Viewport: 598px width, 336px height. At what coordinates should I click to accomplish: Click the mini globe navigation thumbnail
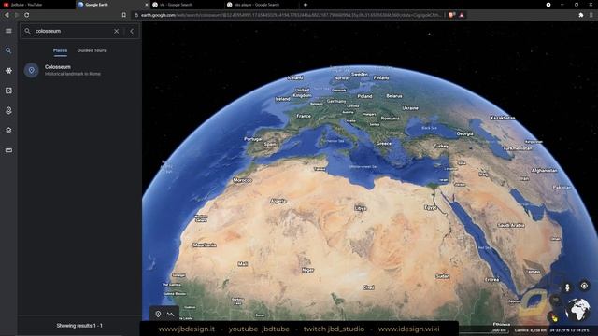[577, 309]
